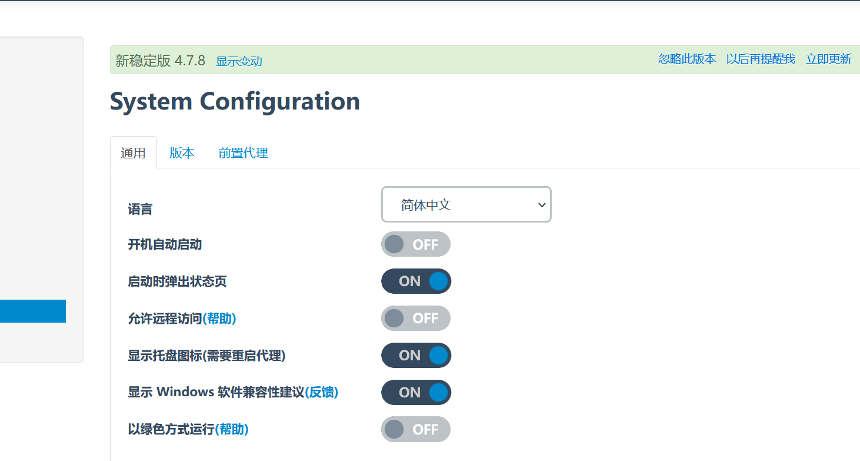Click the System Configuration heading
Image resolution: width=860 pixels, height=461 pixels.
[x=235, y=101]
